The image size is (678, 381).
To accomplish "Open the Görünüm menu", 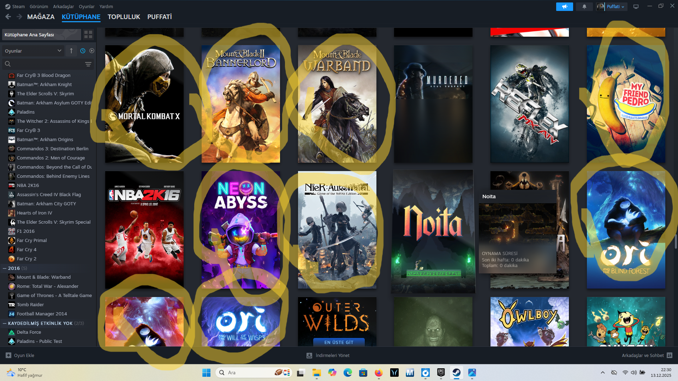I will (38, 6).
